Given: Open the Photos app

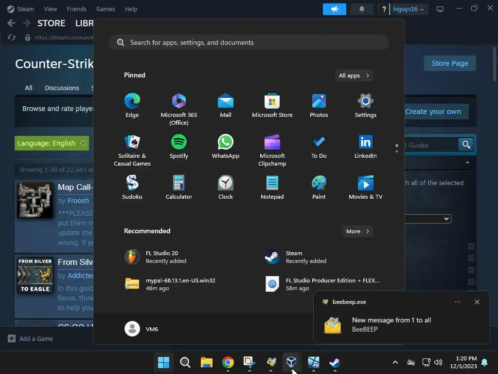Looking at the screenshot, I should coord(319,106).
